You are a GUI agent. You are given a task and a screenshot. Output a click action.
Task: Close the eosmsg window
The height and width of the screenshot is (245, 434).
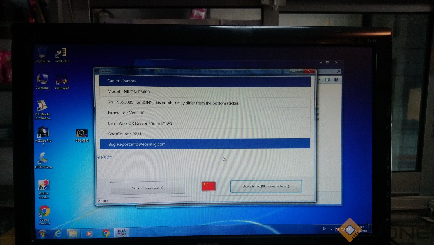[309, 71]
